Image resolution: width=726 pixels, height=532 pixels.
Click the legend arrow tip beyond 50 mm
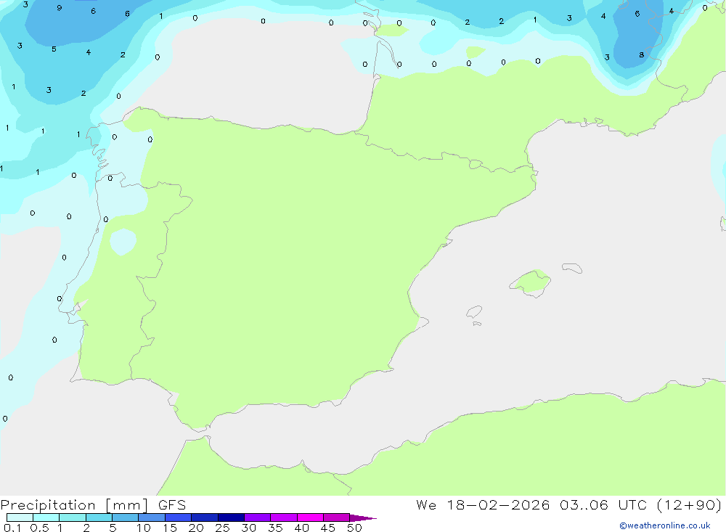(363, 517)
